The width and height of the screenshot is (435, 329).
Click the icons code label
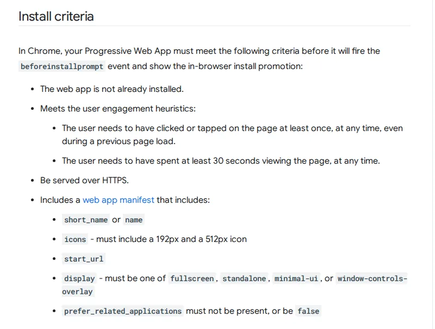75,239
